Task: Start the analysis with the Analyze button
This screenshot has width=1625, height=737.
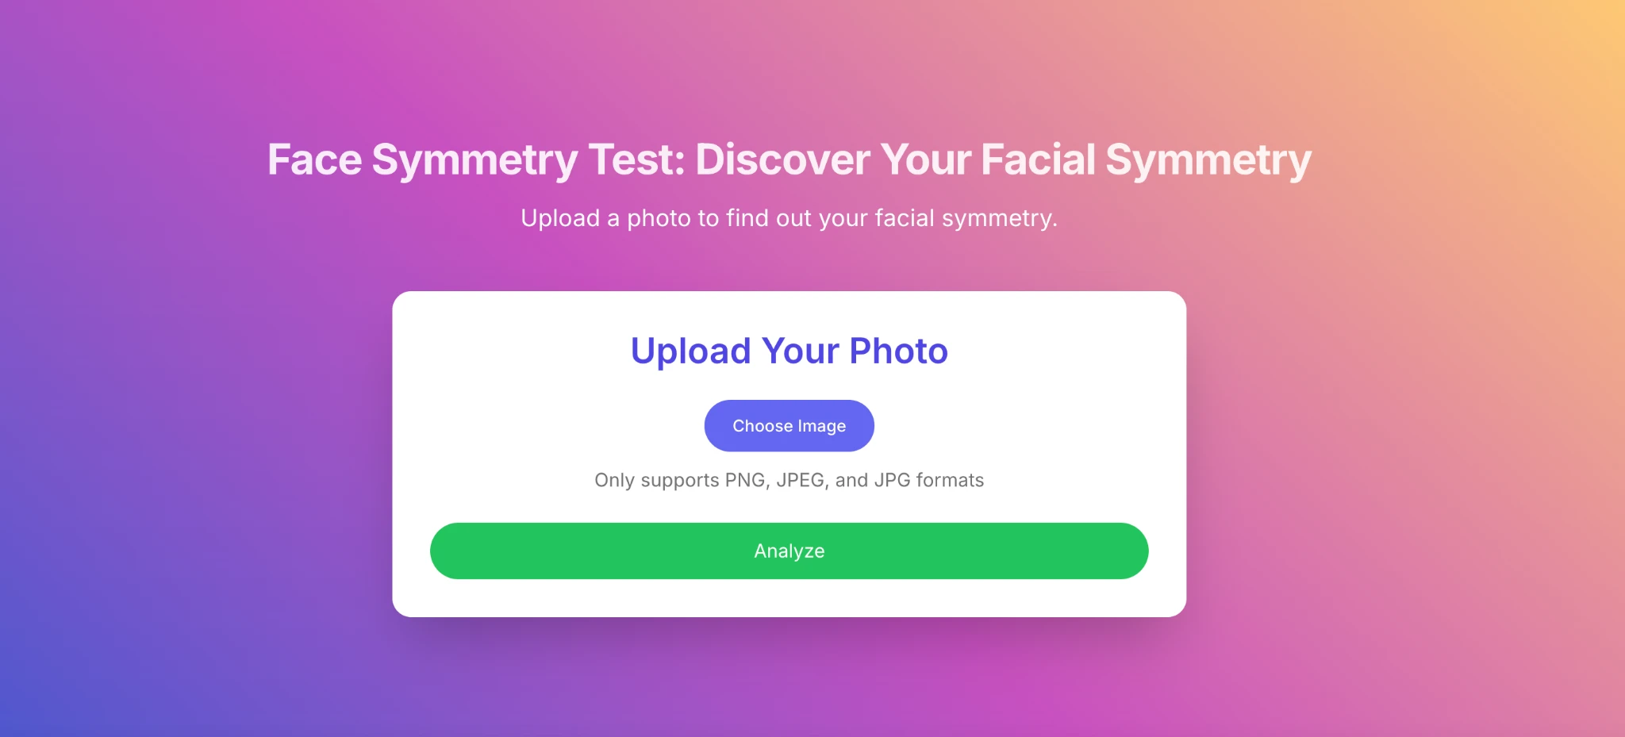Action: [x=789, y=551]
